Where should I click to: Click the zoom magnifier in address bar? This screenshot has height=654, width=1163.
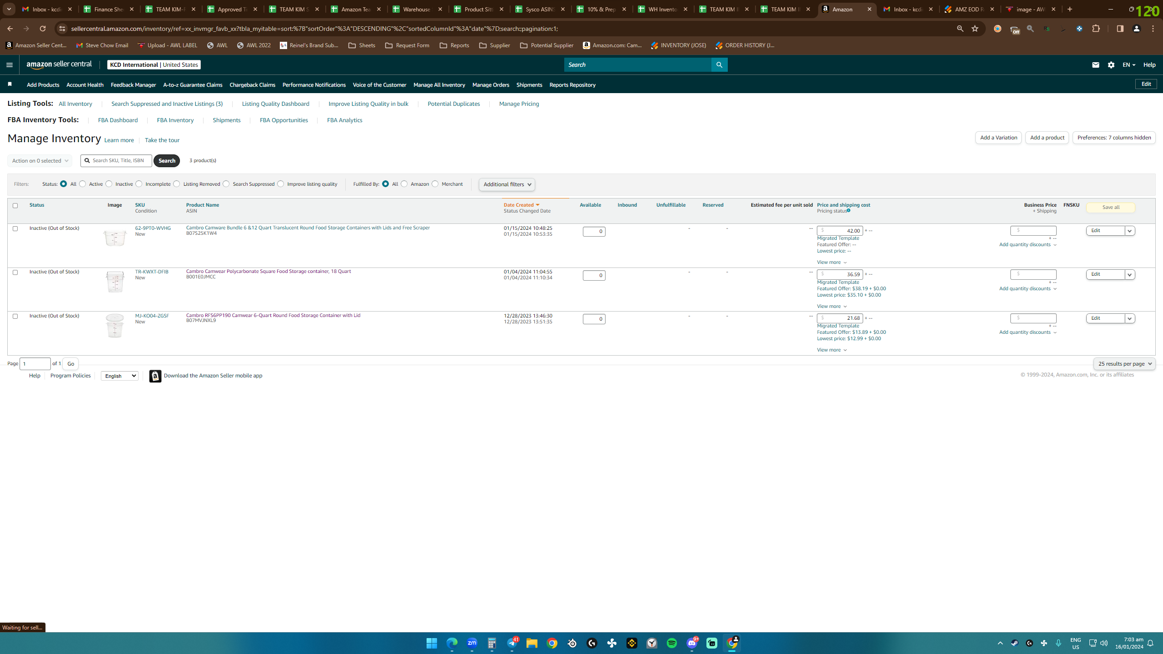click(x=960, y=29)
